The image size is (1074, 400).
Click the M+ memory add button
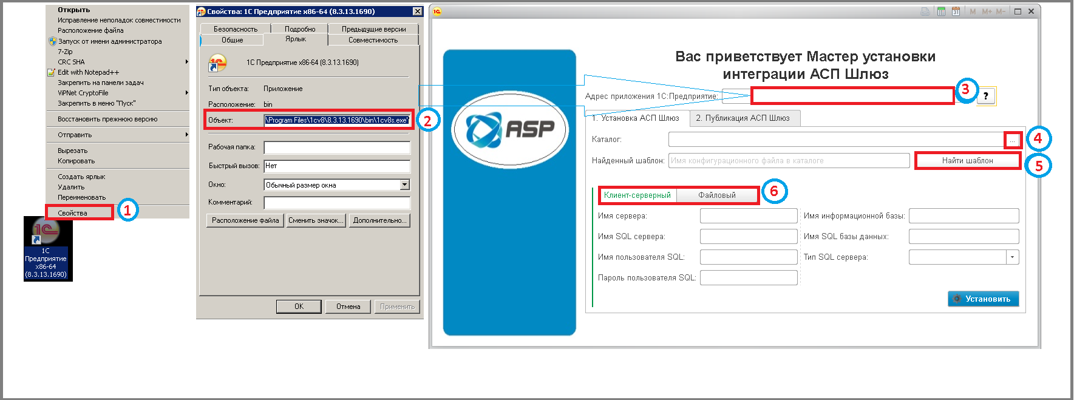pos(987,12)
